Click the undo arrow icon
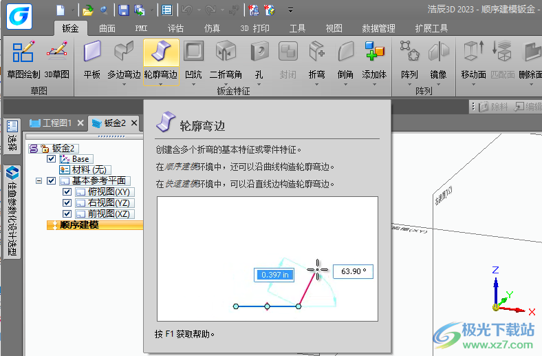Image resolution: width=542 pixels, height=356 pixels. (187, 10)
